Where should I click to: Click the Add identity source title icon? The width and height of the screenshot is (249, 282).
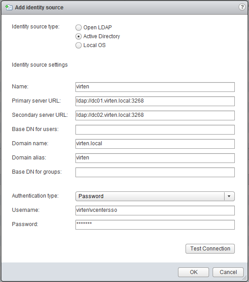point(9,8)
